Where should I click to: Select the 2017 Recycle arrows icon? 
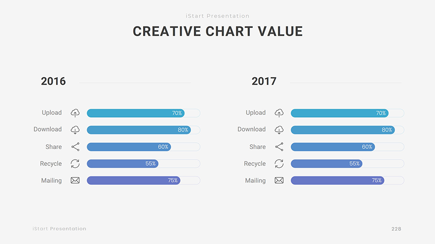tap(279, 163)
